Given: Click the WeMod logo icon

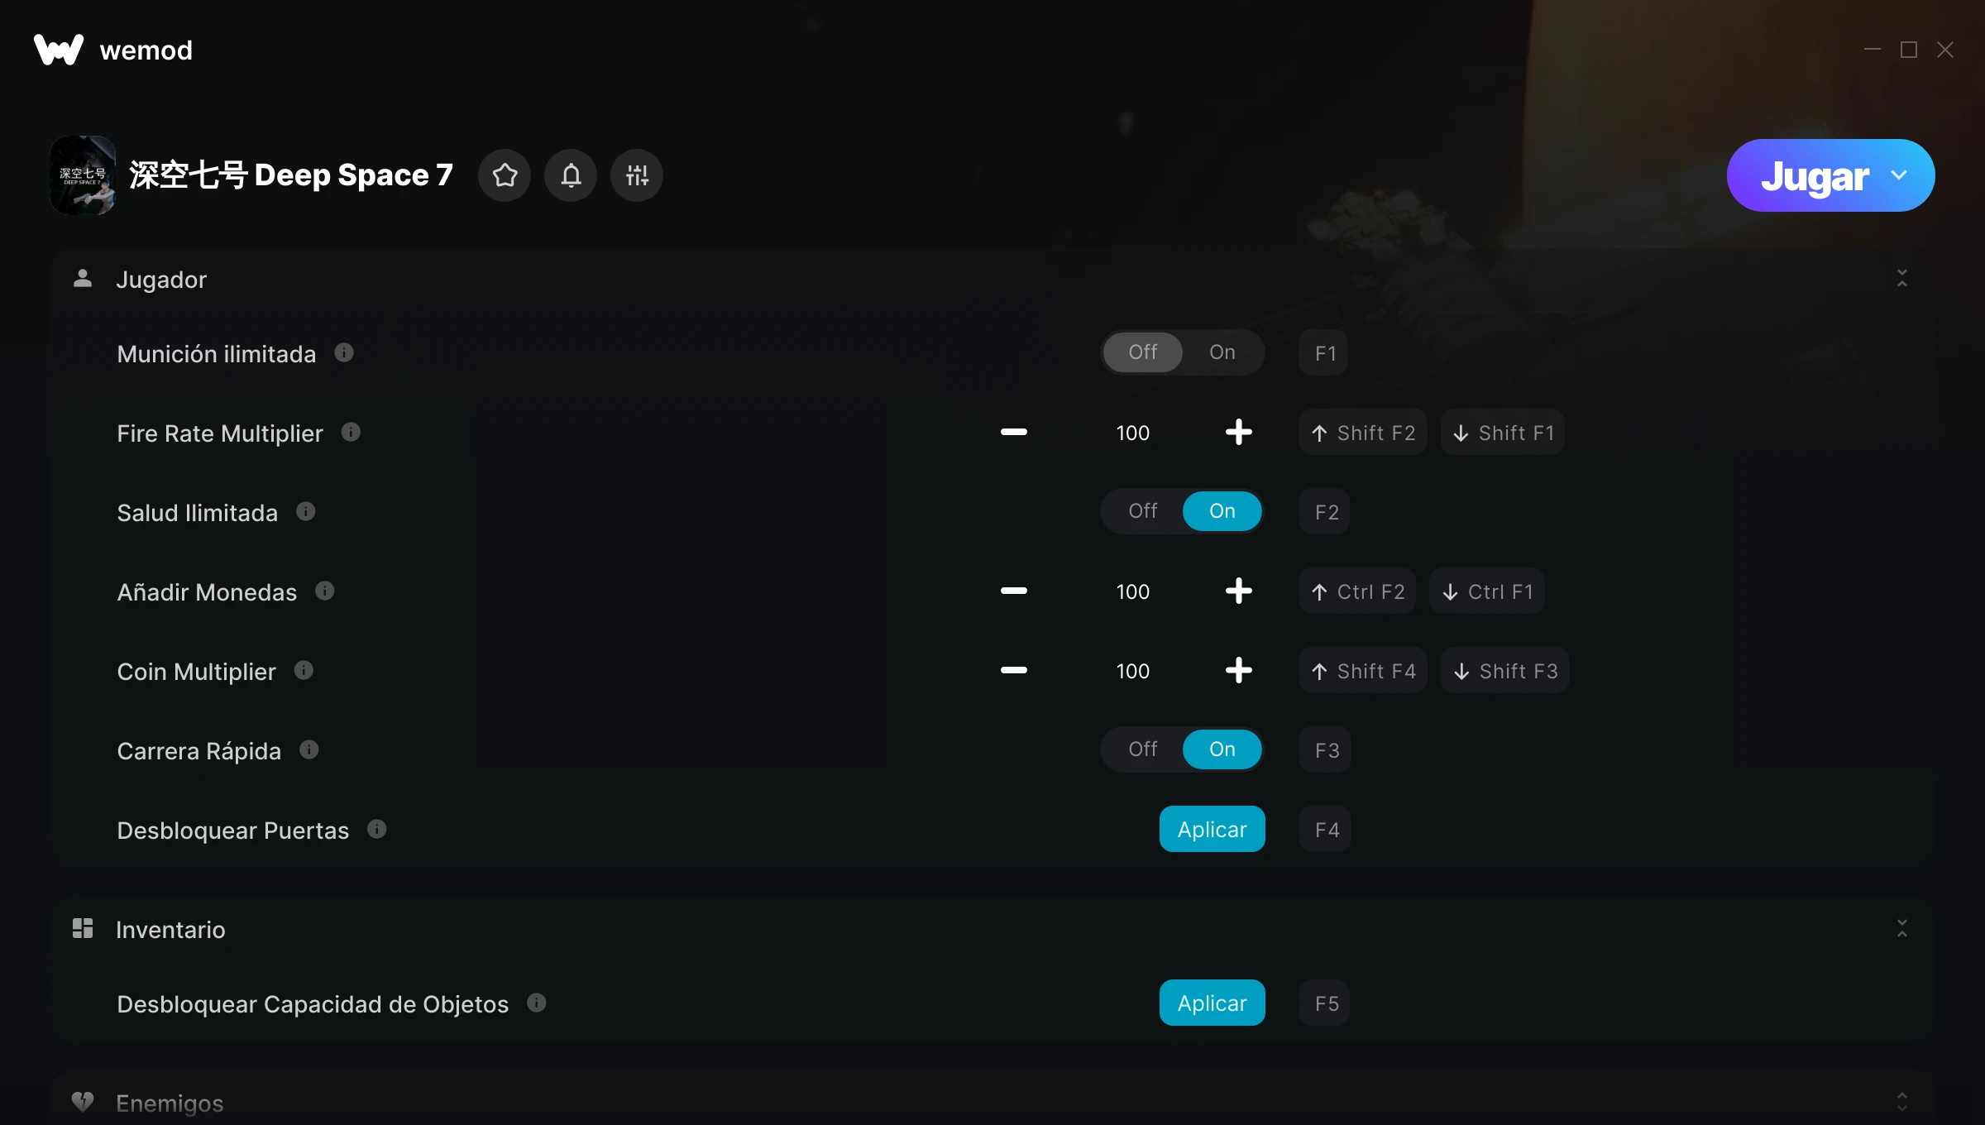Looking at the screenshot, I should pyautogui.click(x=59, y=50).
